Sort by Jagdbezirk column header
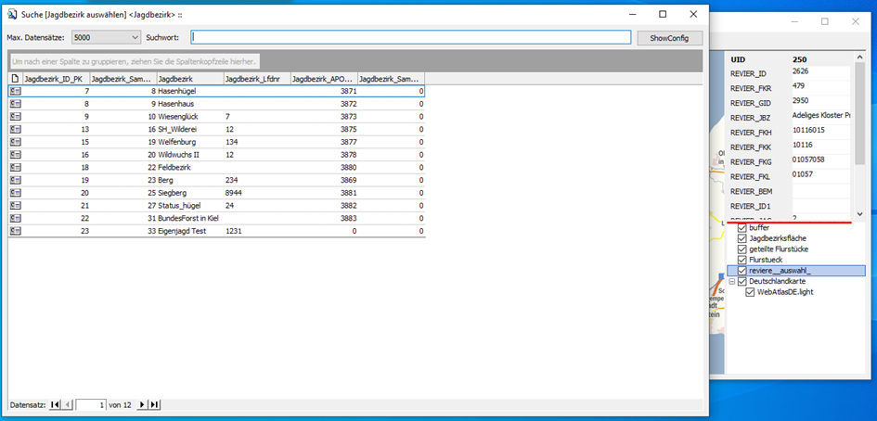The height and width of the screenshot is (421, 877). (x=189, y=79)
